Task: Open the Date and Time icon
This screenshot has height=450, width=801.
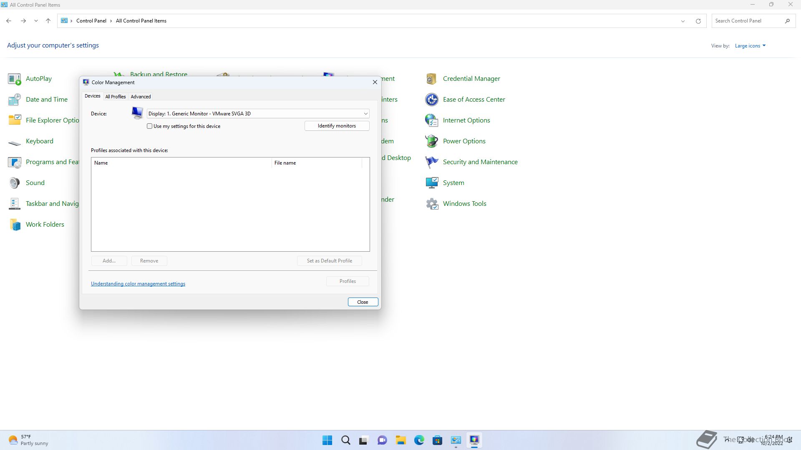Action: (x=15, y=100)
